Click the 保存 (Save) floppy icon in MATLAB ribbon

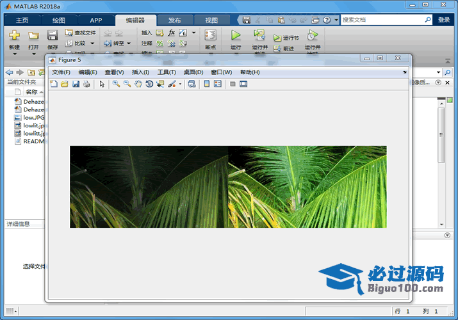click(x=53, y=36)
